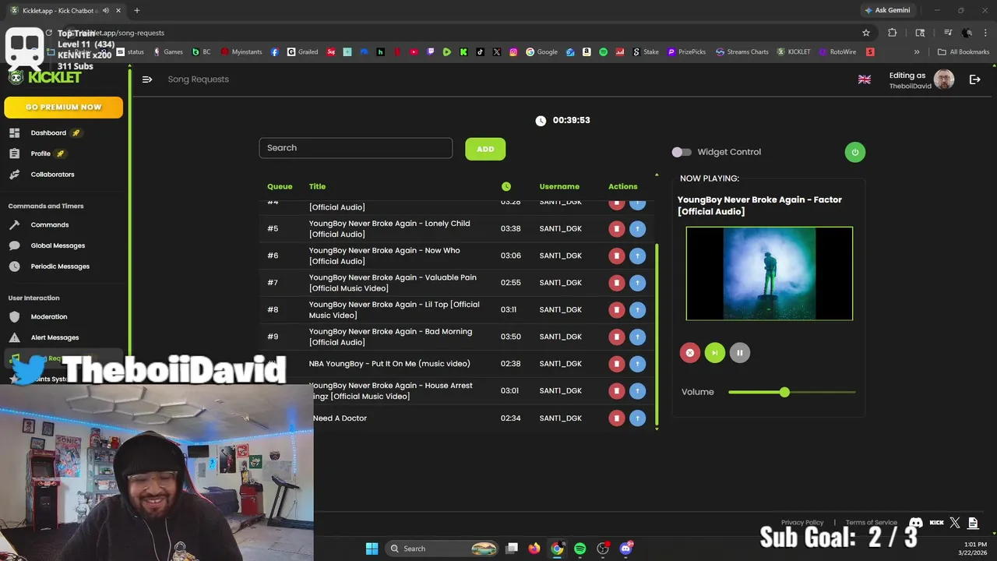The width and height of the screenshot is (997, 561).
Task: Adjust the Volume slider handle
Action: (784, 392)
